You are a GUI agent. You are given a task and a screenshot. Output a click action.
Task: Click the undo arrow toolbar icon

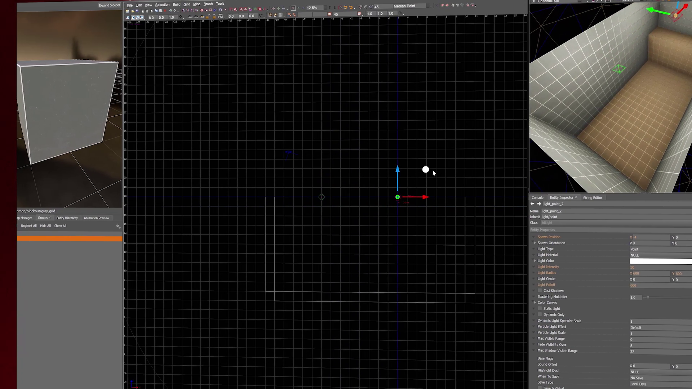pos(170,10)
